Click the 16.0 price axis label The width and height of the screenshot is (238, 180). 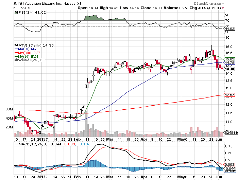229,47
